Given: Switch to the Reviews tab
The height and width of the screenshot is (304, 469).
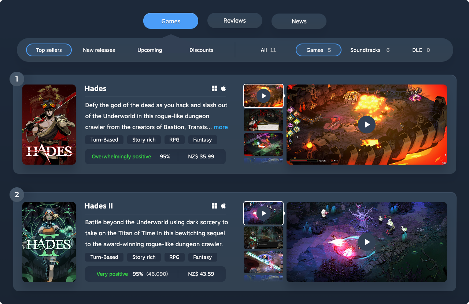Looking at the screenshot, I should pyautogui.click(x=235, y=20).
